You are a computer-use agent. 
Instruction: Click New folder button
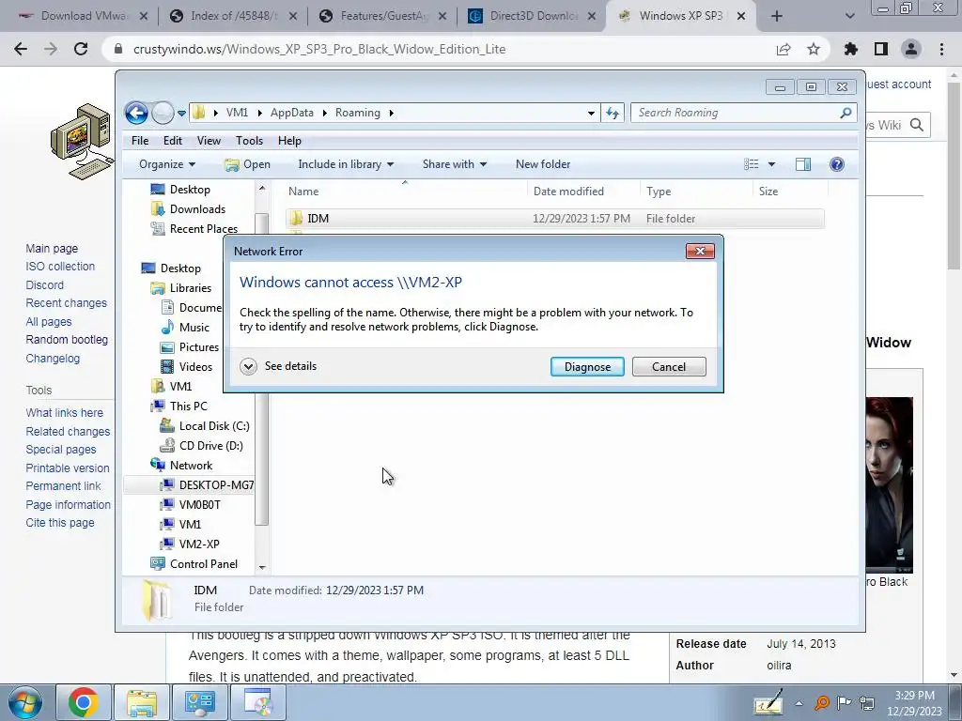tap(543, 164)
